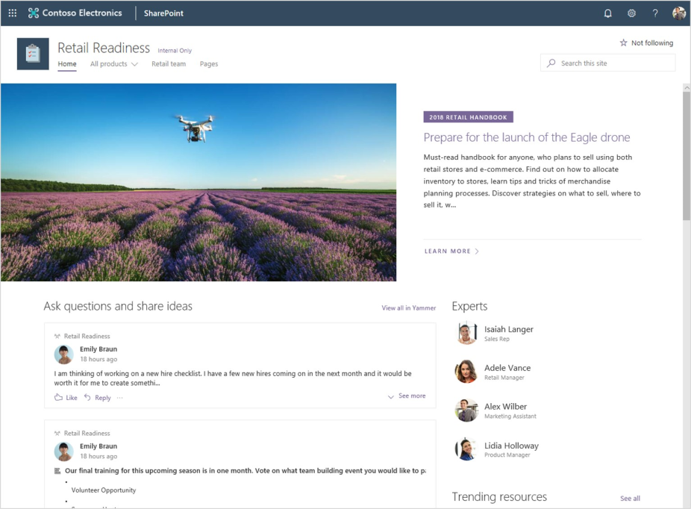Open the help question mark
Viewport: 691px width, 509px height.
point(655,13)
